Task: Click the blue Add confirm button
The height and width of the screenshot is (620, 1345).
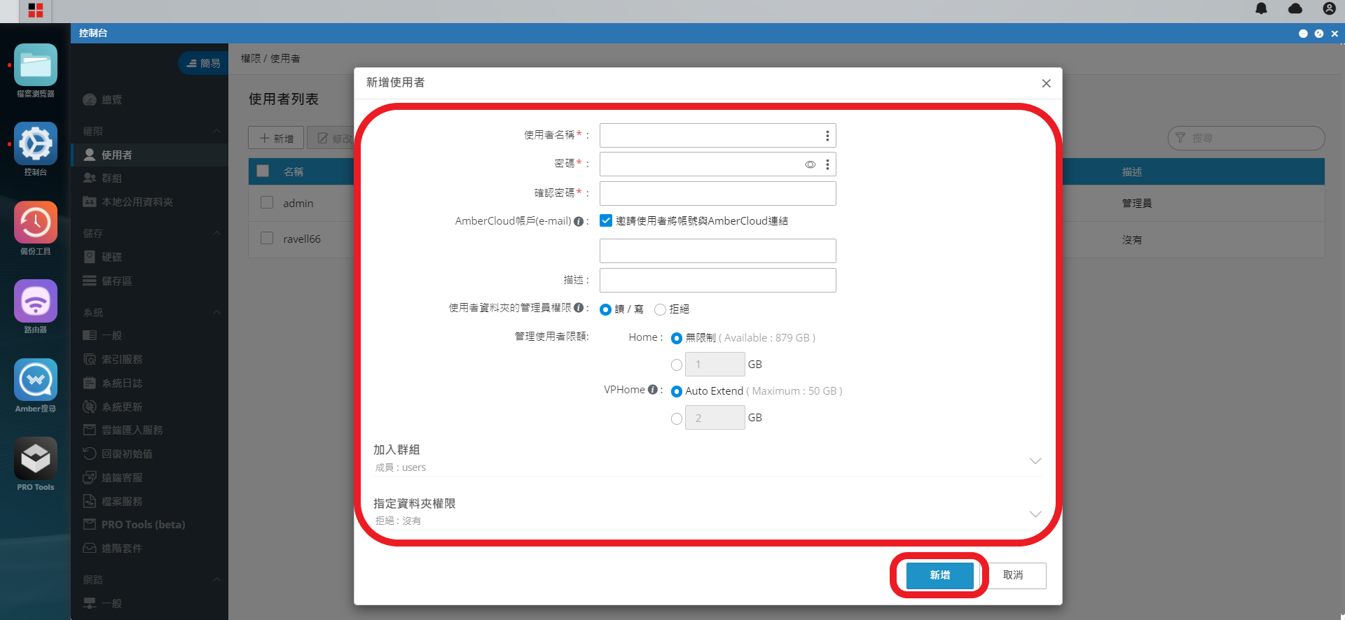Action: point(939,575)
